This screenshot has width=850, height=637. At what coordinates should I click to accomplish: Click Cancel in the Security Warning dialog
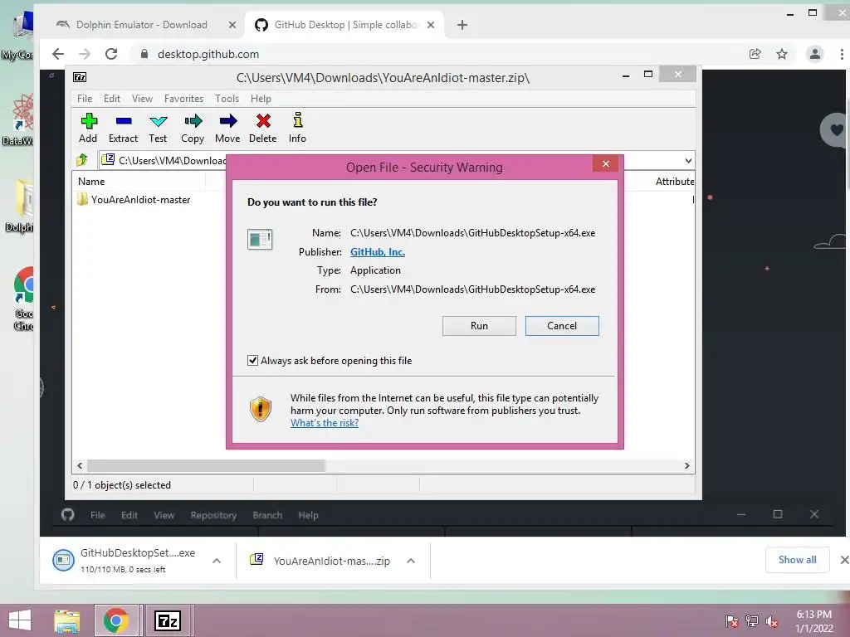[562, 325]
